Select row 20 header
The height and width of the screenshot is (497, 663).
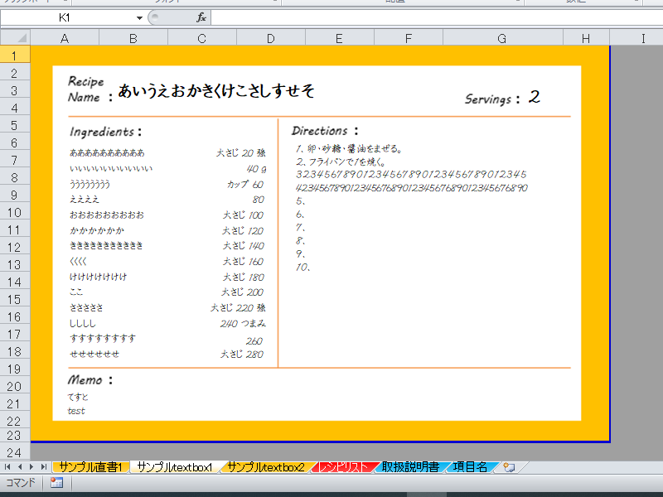15,386
